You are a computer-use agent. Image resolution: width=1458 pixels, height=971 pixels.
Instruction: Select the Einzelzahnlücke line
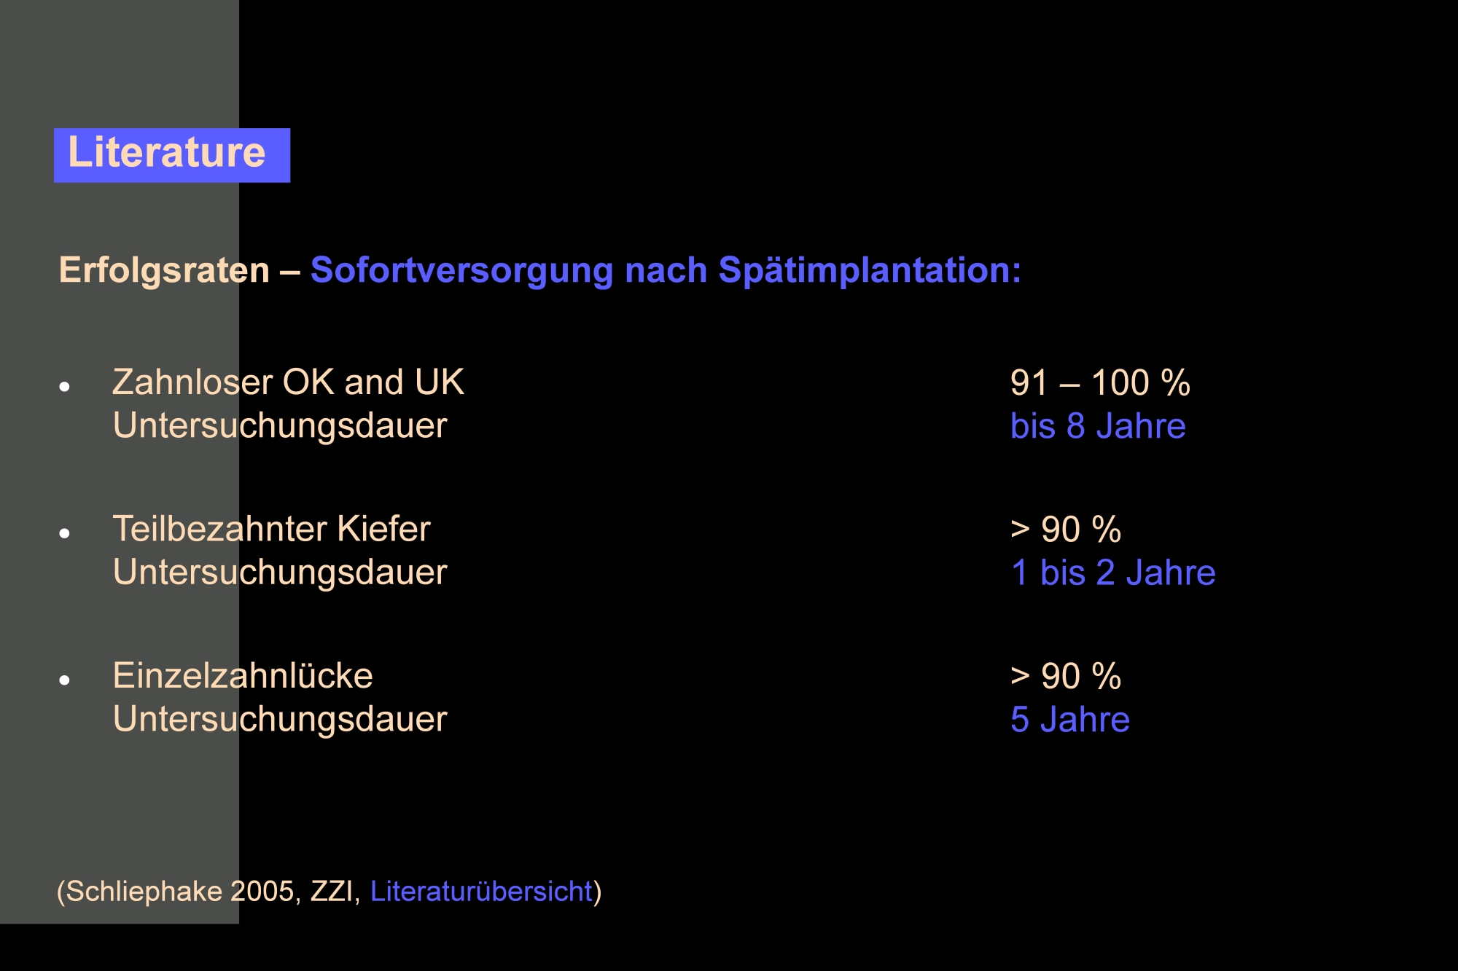click(x=243, y=675)
